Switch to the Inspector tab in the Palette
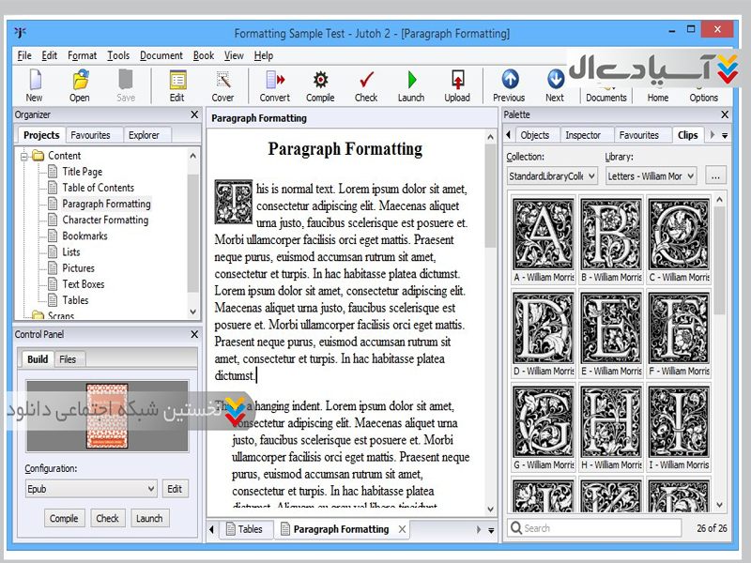The height and width of the screenshot is (563, 751). pyautogui.click(x=583, y=135)
